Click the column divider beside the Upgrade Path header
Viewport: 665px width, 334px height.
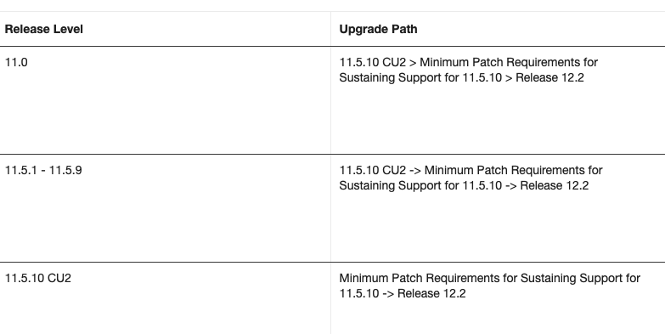331,29
